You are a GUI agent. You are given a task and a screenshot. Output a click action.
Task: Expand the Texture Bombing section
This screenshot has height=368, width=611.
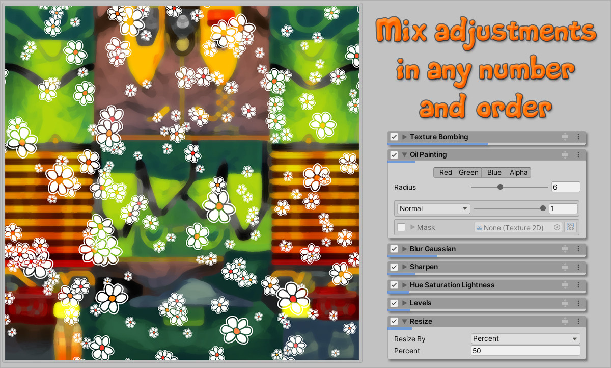click(405, 137)
